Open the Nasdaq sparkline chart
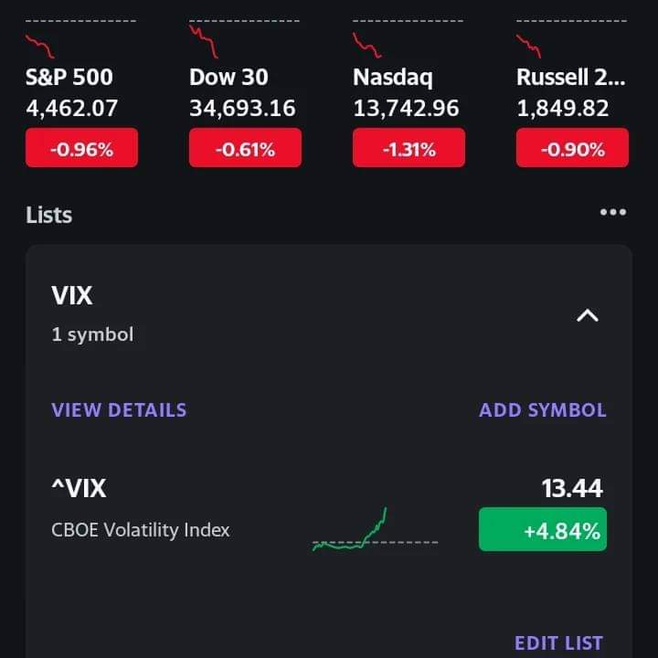This screenshot has height=658, width=658. [408, 38]
